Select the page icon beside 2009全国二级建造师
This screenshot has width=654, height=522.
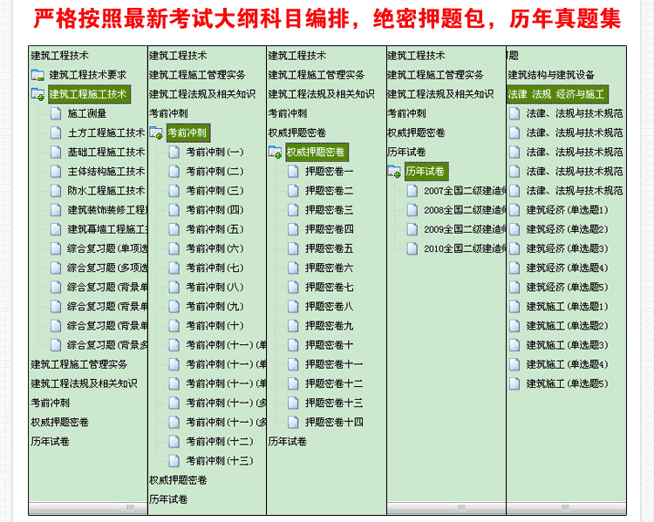point(412,229)
